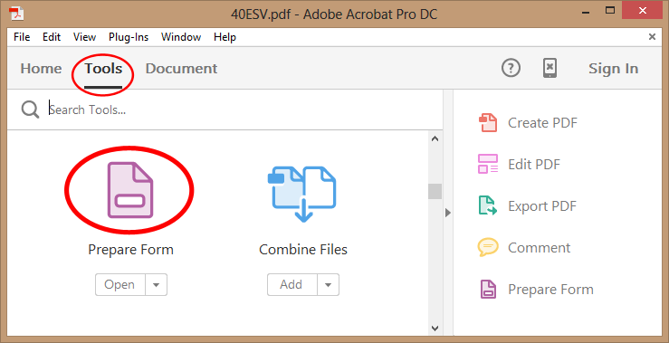Collapse the right tools pane arrow
The image size is (669, 343).
tap(447, 213)
